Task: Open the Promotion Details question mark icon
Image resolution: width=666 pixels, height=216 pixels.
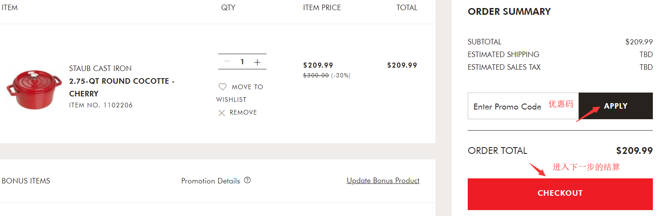Action: 247,180
